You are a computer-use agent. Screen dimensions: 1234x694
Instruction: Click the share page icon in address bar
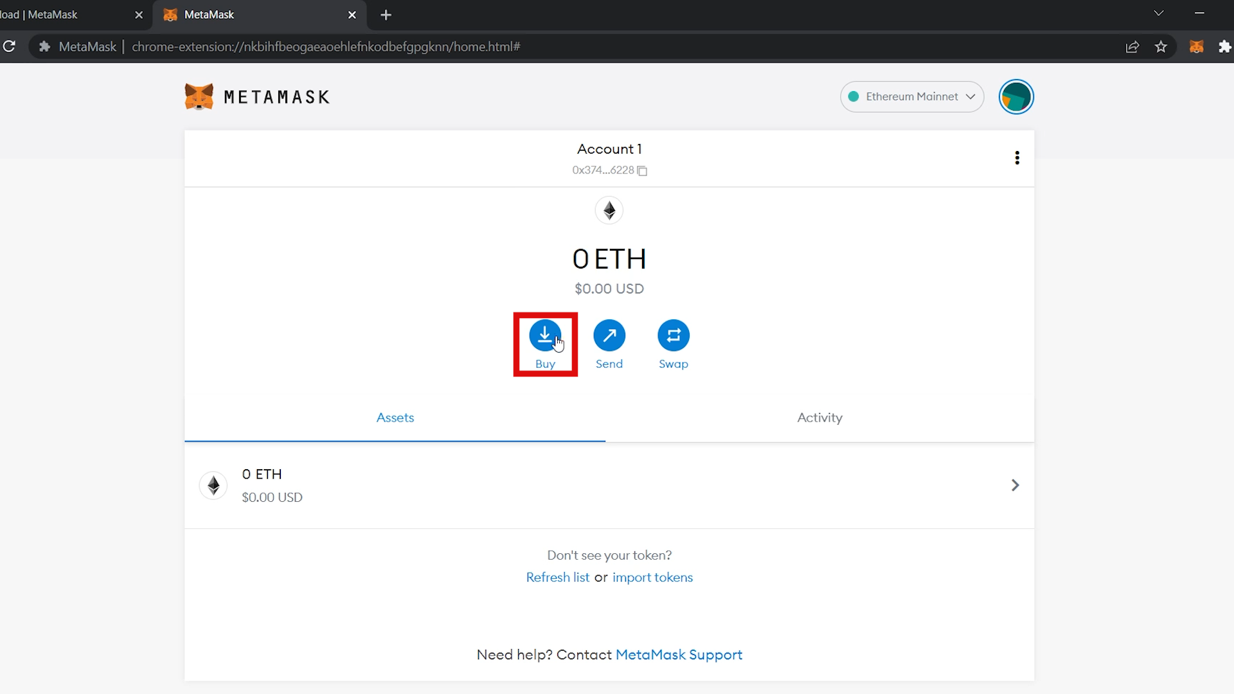(x=1132, y=46)
